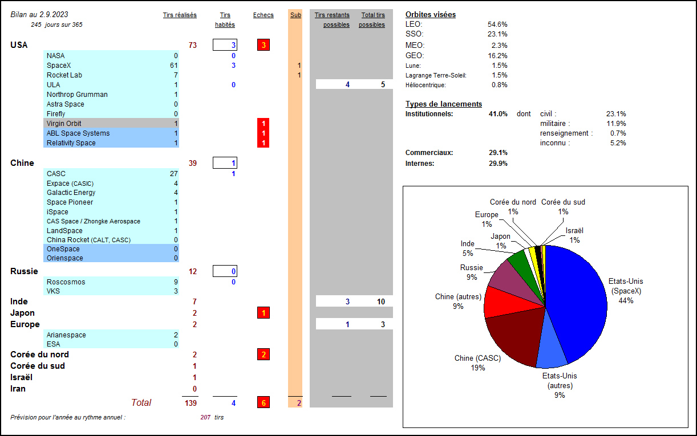Viewport: 697px width, 436px height.
Task: Click the 'Chine' country heading
Action: coord(22,163)
